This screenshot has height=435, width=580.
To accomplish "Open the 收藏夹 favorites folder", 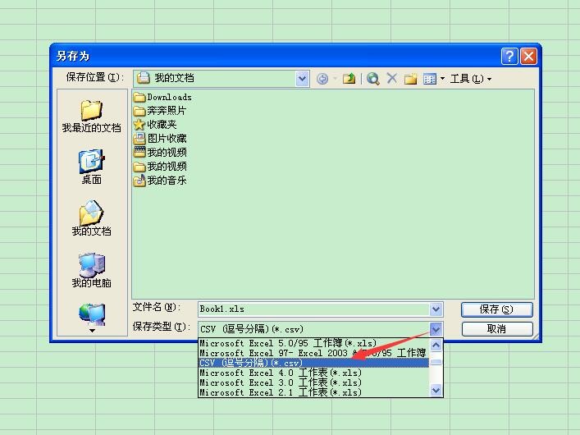I will 155,125.
